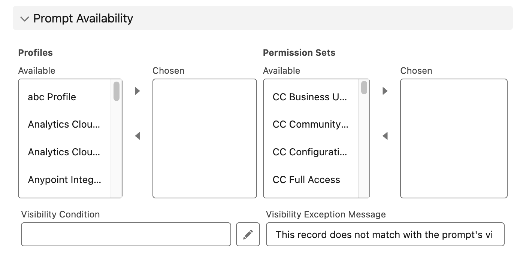Move selected profile to Chosen list
The width and height of the screenshot is (523, 259).
137,91
